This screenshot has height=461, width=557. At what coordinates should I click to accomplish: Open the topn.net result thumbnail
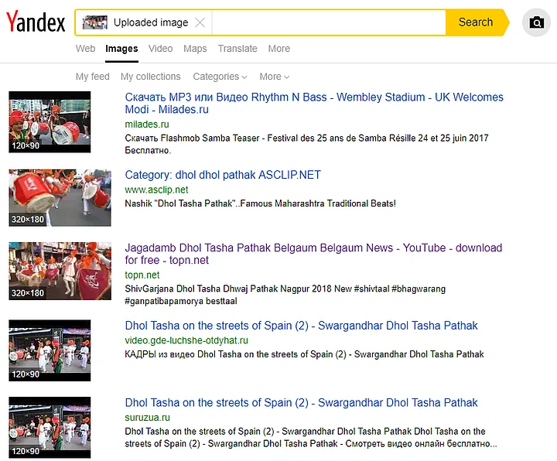[60, 271]
